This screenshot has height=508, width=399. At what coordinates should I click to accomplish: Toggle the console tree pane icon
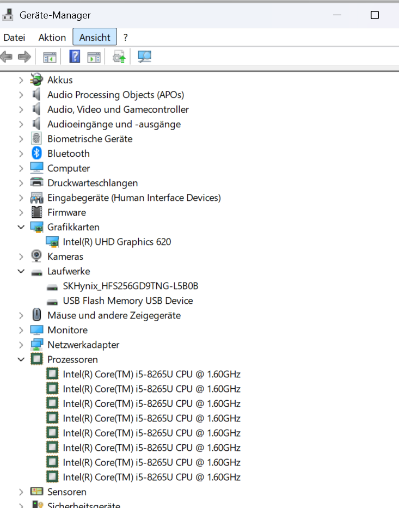[50, 57]
